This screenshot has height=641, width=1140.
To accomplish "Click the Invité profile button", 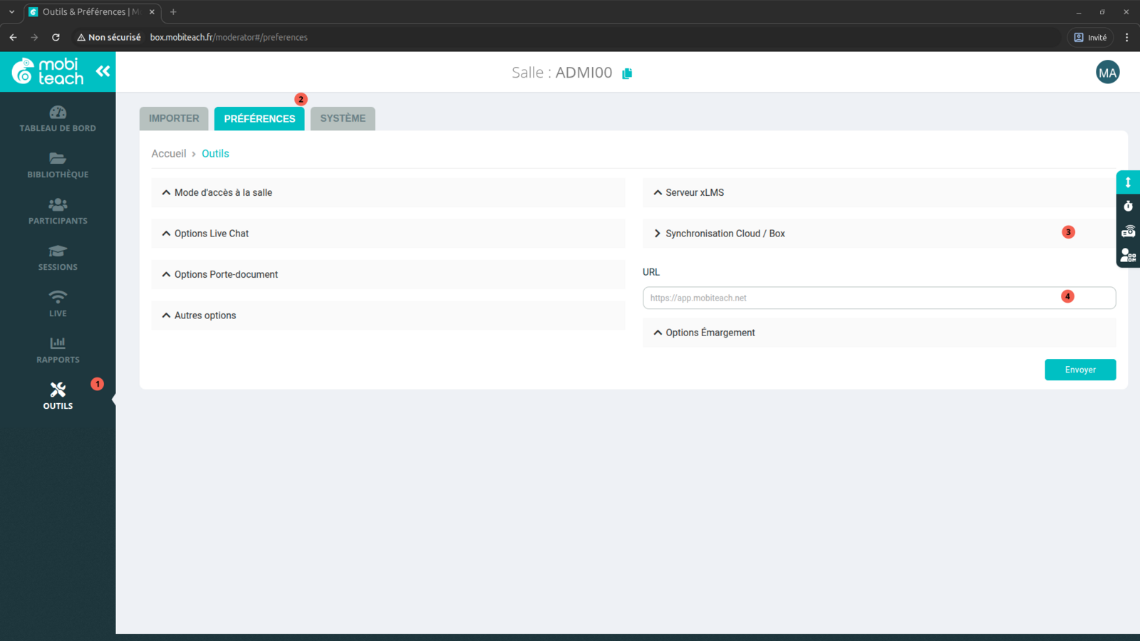I will (1090, 37).
